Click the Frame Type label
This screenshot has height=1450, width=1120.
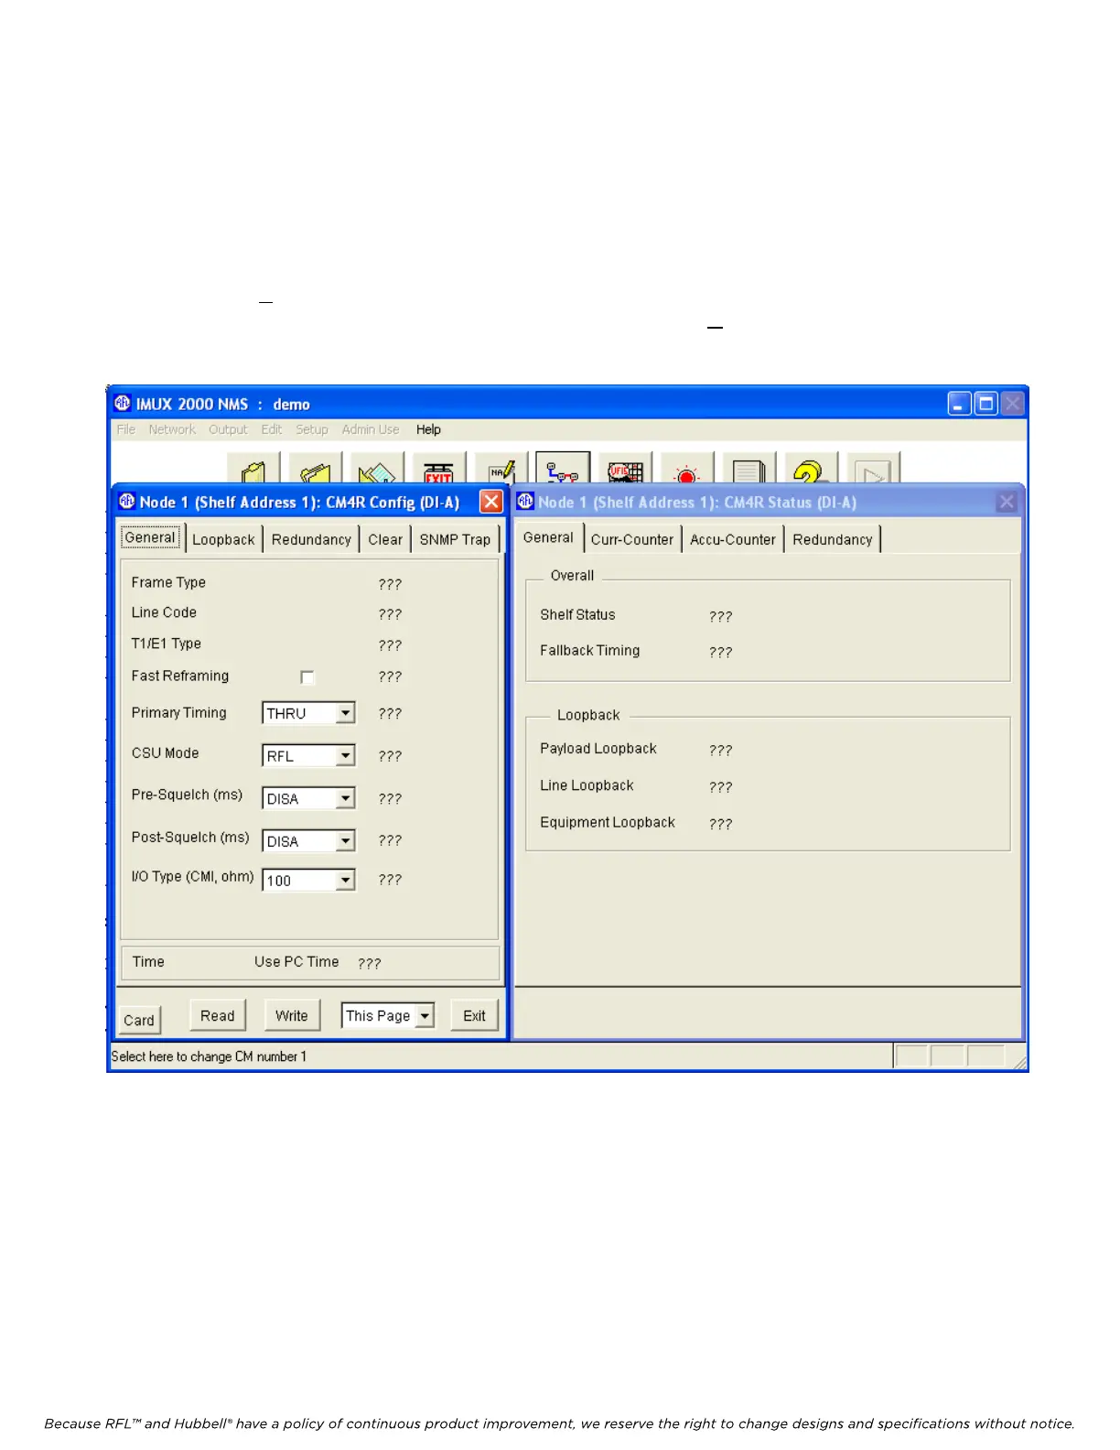(168, 582)
